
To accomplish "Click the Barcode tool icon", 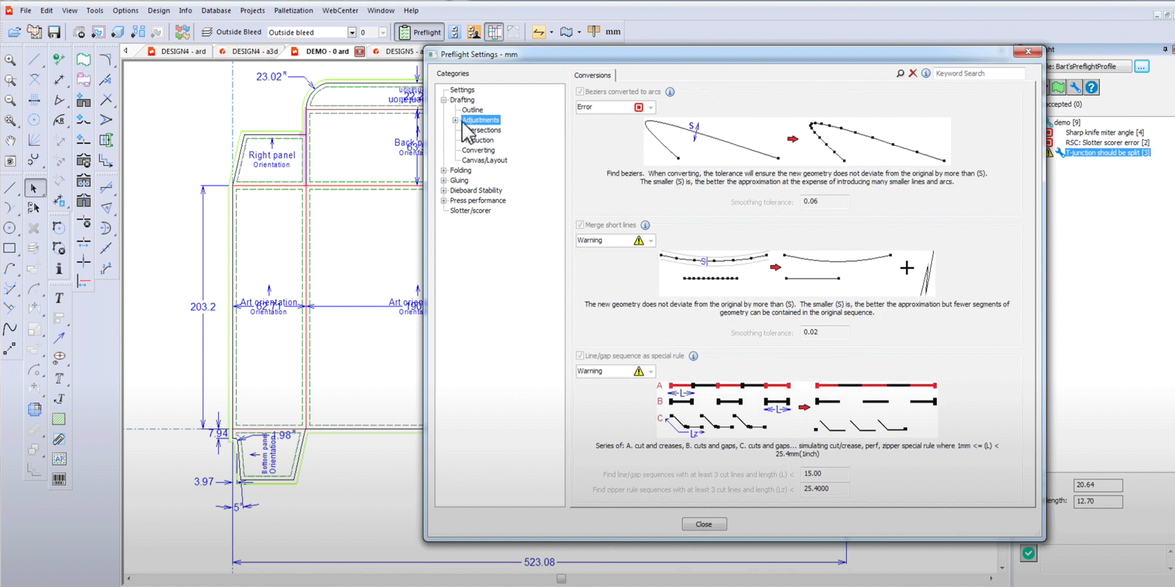I will [x=59, y=479].
